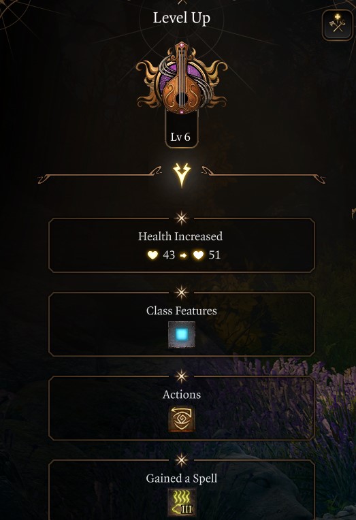Image resolution: width=356 pixels, height=520 pixels.
Task: Click the new health value 51
Action: coord(214,255)
